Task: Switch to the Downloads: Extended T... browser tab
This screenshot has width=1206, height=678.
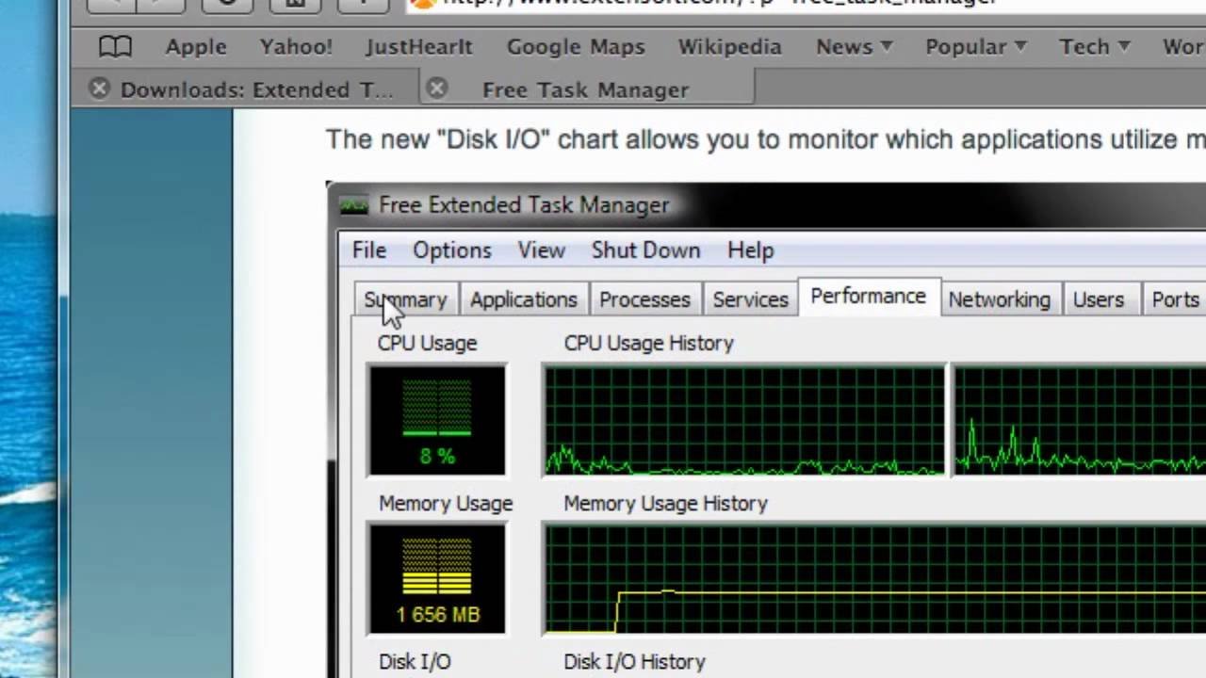Action: (256, 89)
